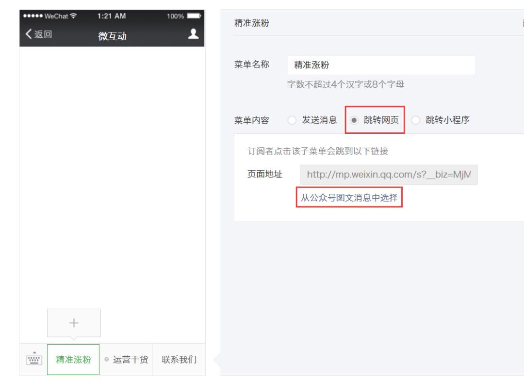Switch to keyboard input via the keyboard icon

(34, 359)
